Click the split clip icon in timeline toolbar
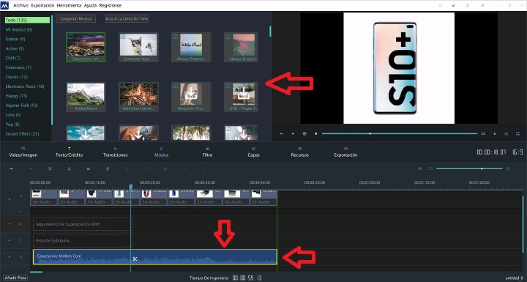Screen dimensions: 527x282 click(89, 168)
